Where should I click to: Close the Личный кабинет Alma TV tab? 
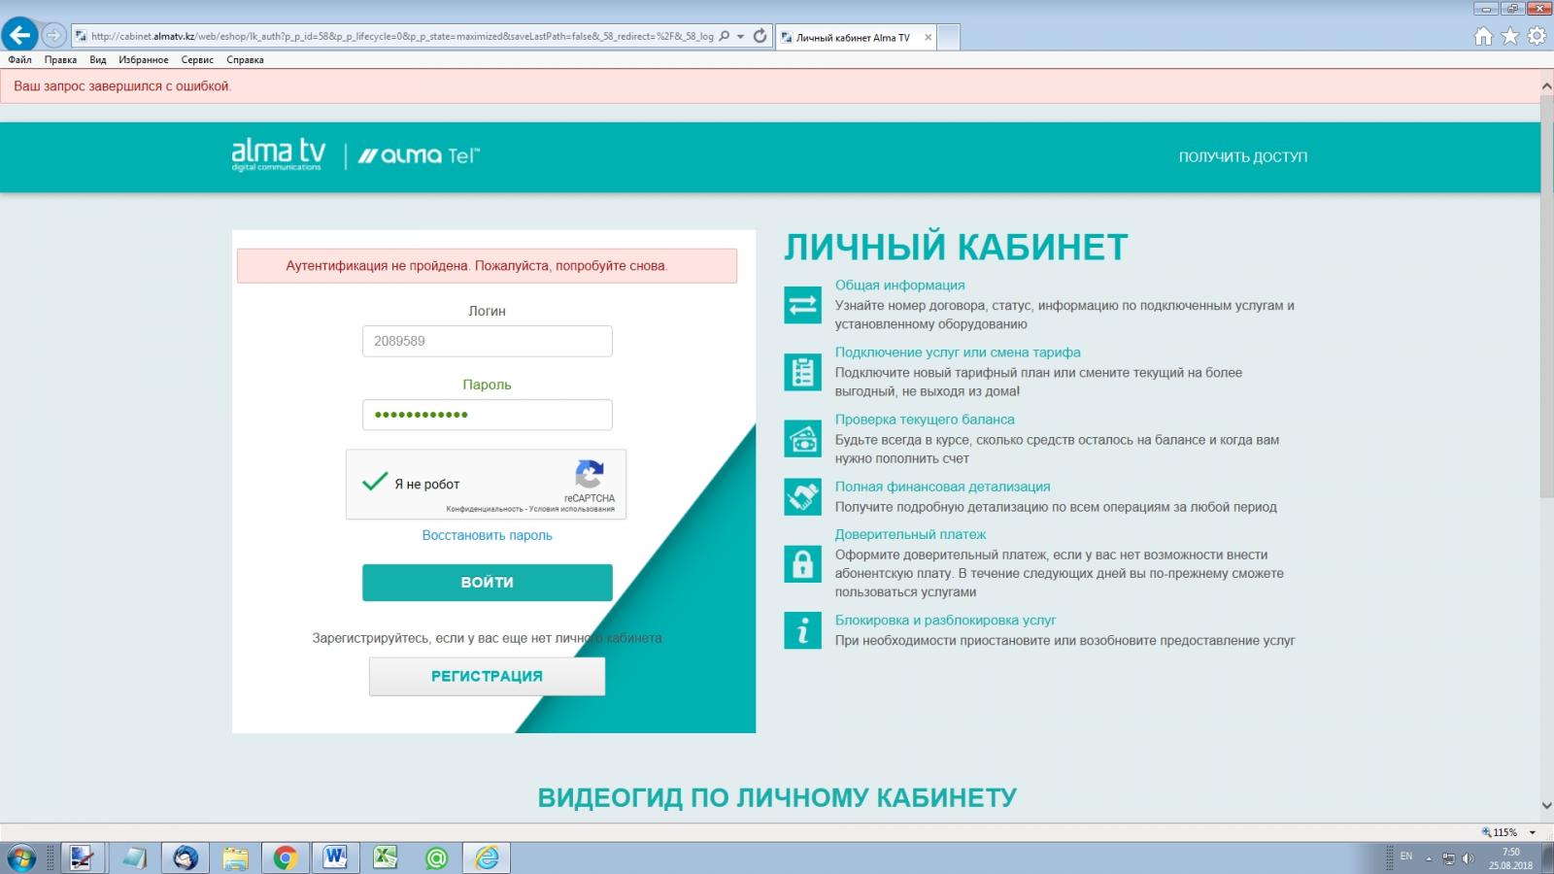pyautogui.click(x=928, y=37)
